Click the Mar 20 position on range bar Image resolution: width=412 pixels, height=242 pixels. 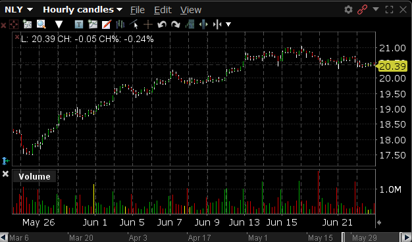[81, 238]
